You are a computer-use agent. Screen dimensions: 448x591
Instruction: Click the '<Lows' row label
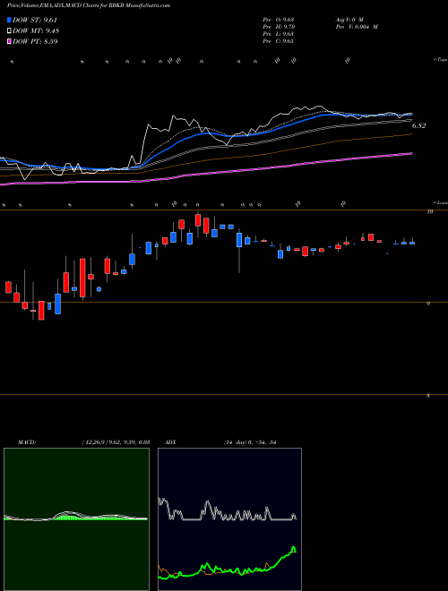440,202
